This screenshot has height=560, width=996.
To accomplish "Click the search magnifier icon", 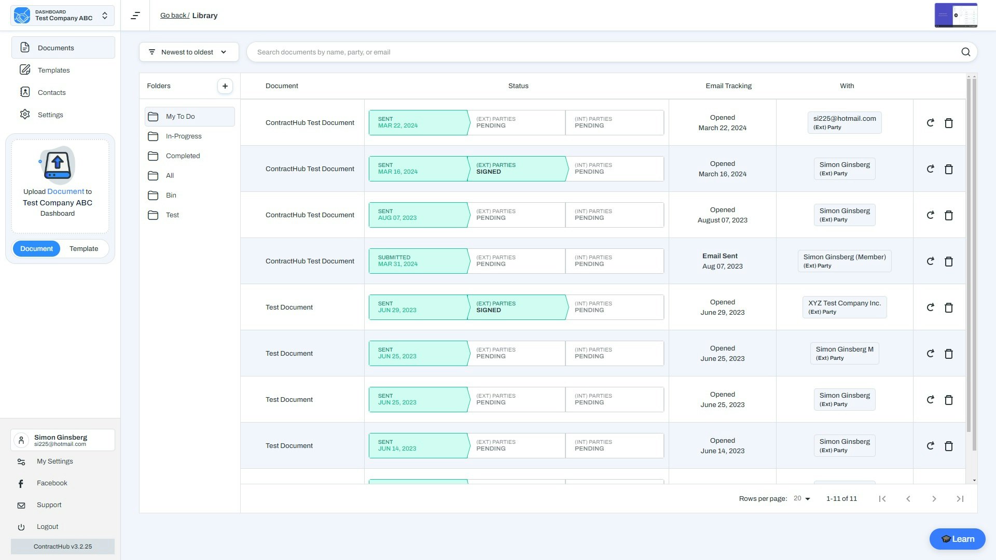I will pos(965,52).
